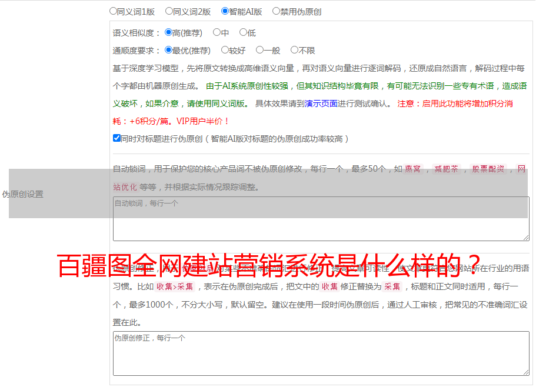536x387 pixels.
Task: Select 禁用伪原创 radio option
Action: pyautogui.click(x=276, y=11)
